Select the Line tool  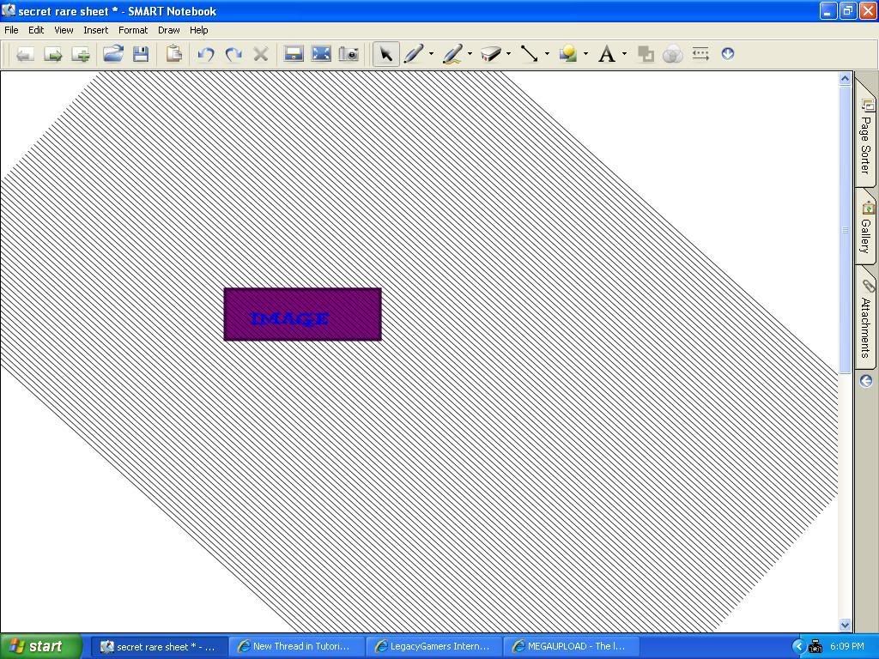tap(528, 53)
